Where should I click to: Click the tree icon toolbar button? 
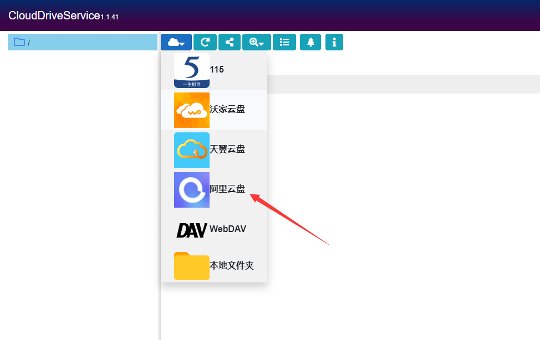click(x=310, y=42)
